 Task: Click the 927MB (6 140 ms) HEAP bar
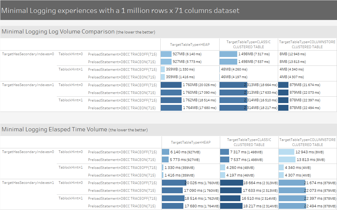[x=166, y=54]
